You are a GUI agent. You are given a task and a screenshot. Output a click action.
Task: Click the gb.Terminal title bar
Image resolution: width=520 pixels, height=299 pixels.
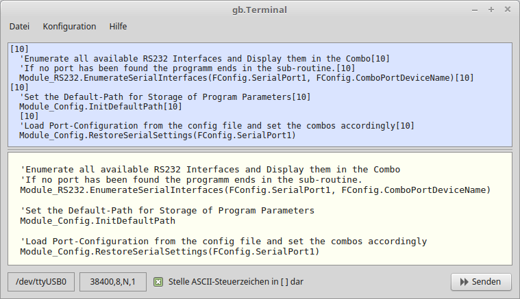click(259, 10)
